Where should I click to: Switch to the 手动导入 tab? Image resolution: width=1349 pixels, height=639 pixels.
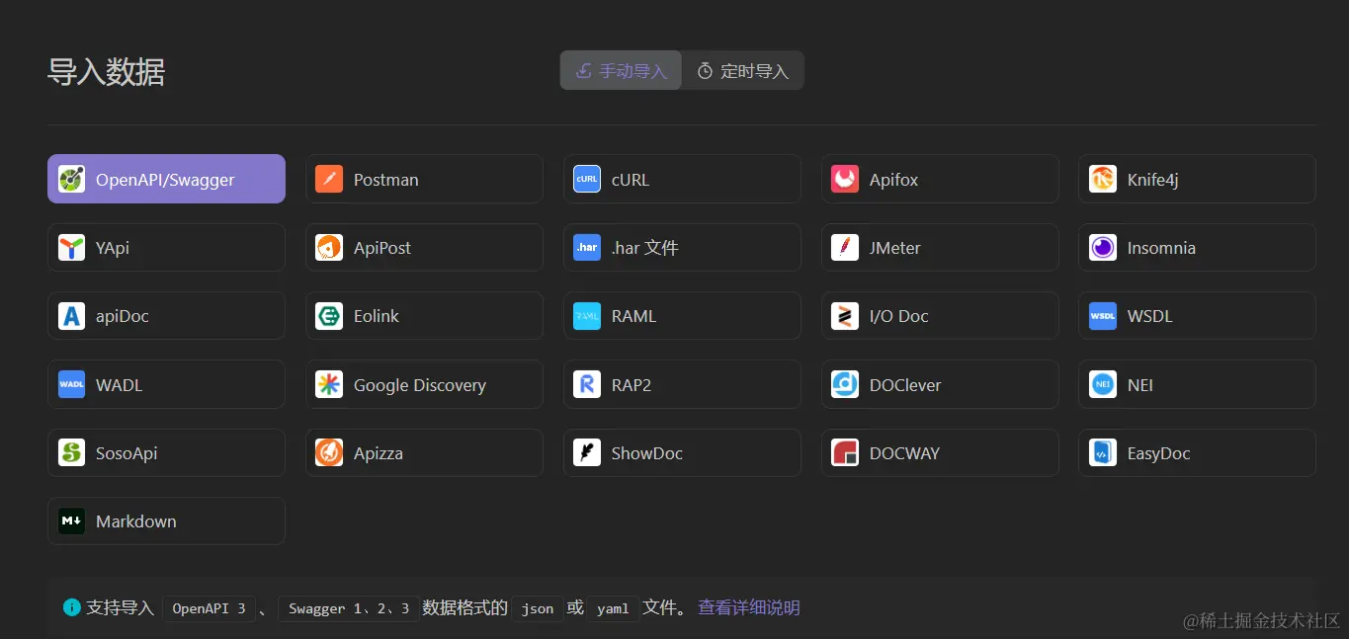(x=622, y=71)
